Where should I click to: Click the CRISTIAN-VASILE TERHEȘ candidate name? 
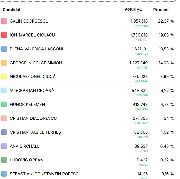pos(35,132)
